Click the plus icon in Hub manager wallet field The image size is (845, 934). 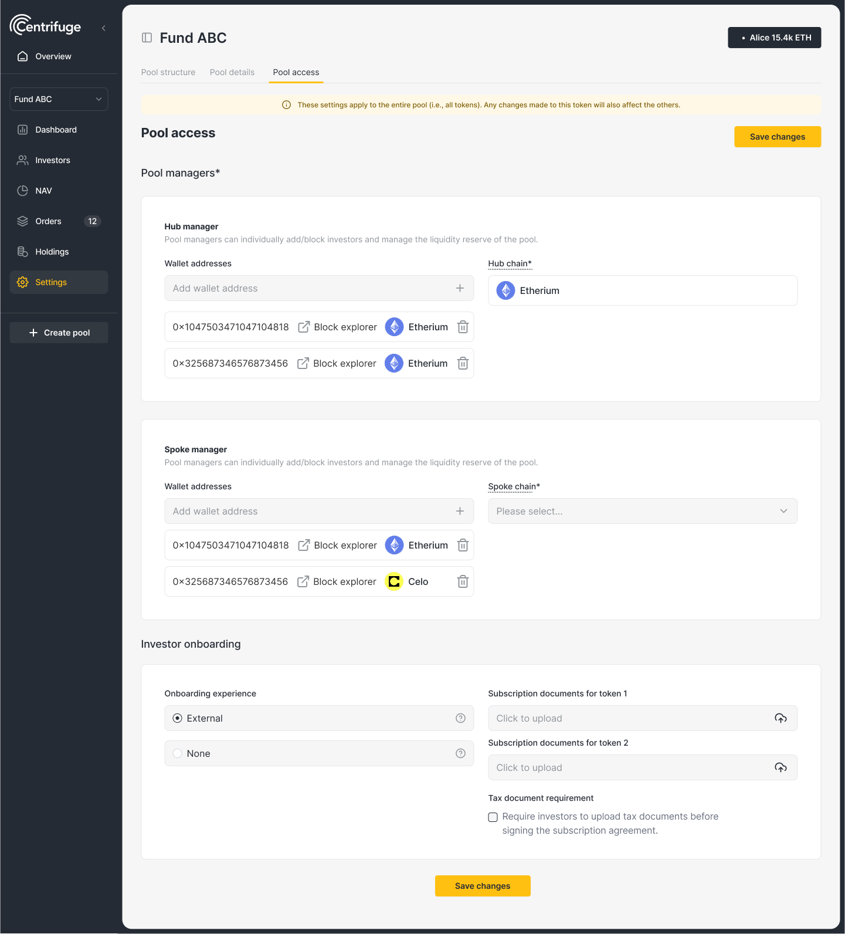[460, 288]
